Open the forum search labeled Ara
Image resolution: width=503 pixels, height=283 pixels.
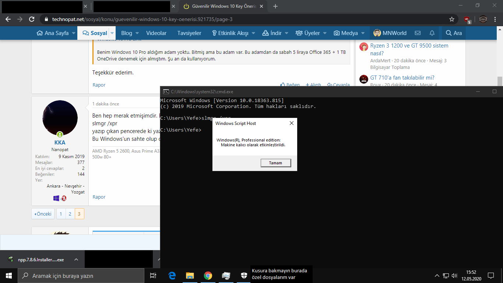pos(454,33)
